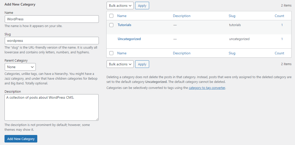Open the Uncategorized category
Screen dimensions: 295x145
(x=129, y=39)
